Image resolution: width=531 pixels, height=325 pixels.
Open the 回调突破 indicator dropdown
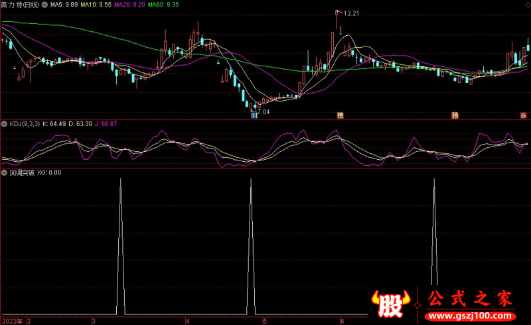pyautogui.click(x=4, y=172)
